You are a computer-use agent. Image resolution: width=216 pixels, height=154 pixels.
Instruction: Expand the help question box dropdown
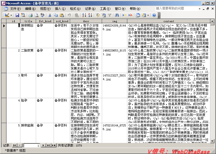200,9
